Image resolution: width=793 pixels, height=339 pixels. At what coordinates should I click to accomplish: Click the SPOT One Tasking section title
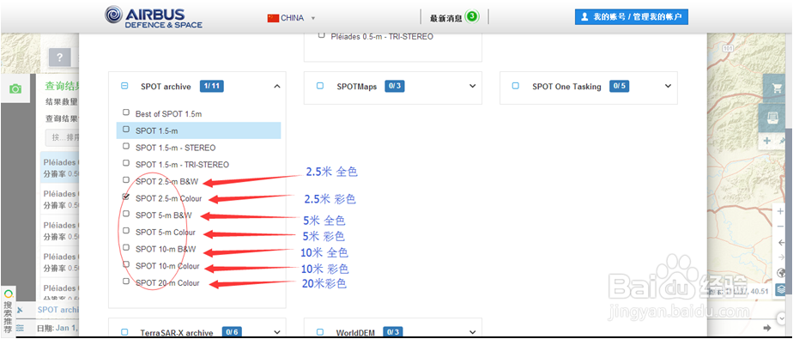566,87
